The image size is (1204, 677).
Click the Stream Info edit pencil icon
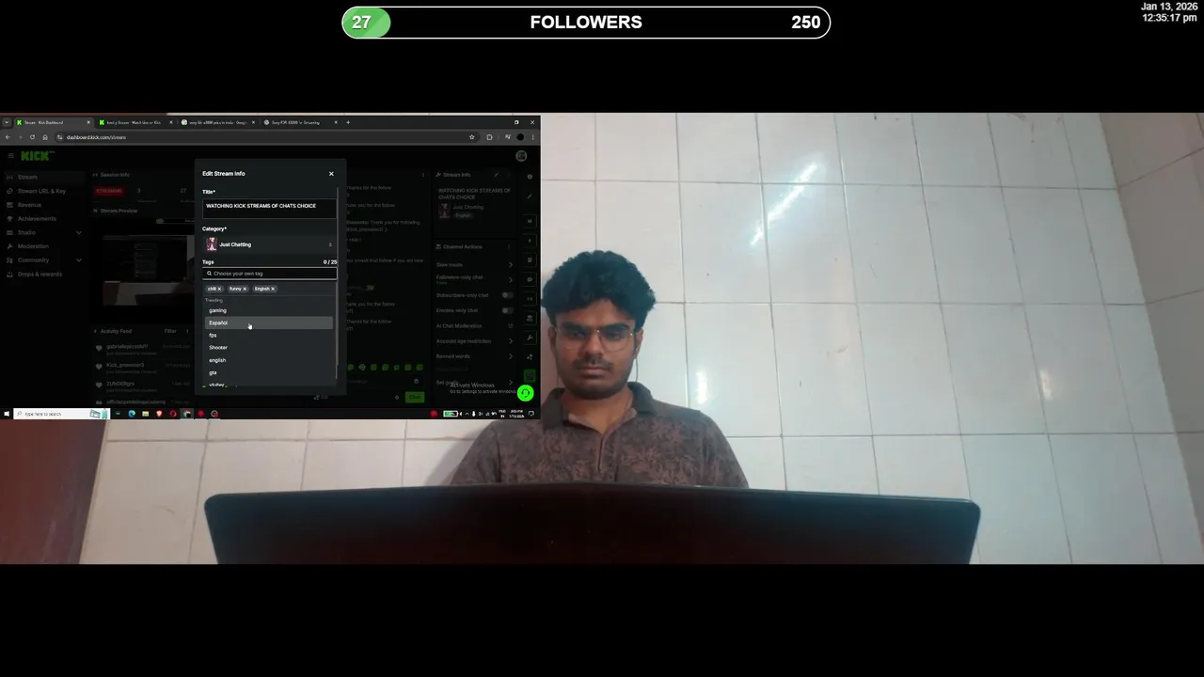point(496,175)
